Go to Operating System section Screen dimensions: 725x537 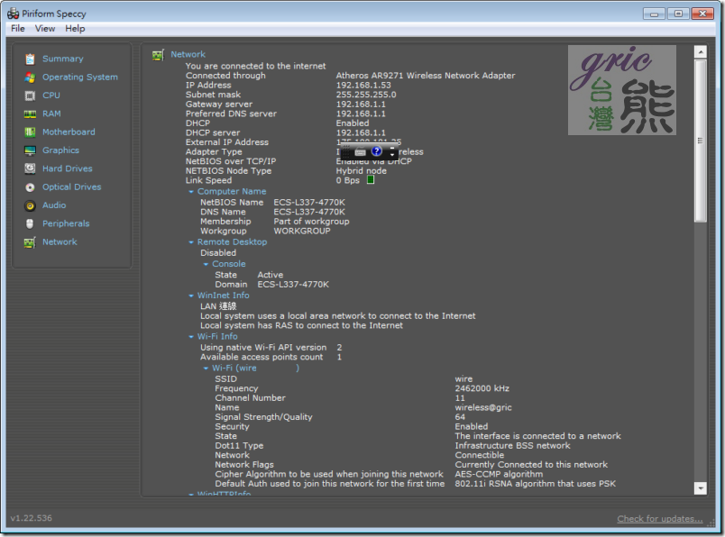[80, 77]
